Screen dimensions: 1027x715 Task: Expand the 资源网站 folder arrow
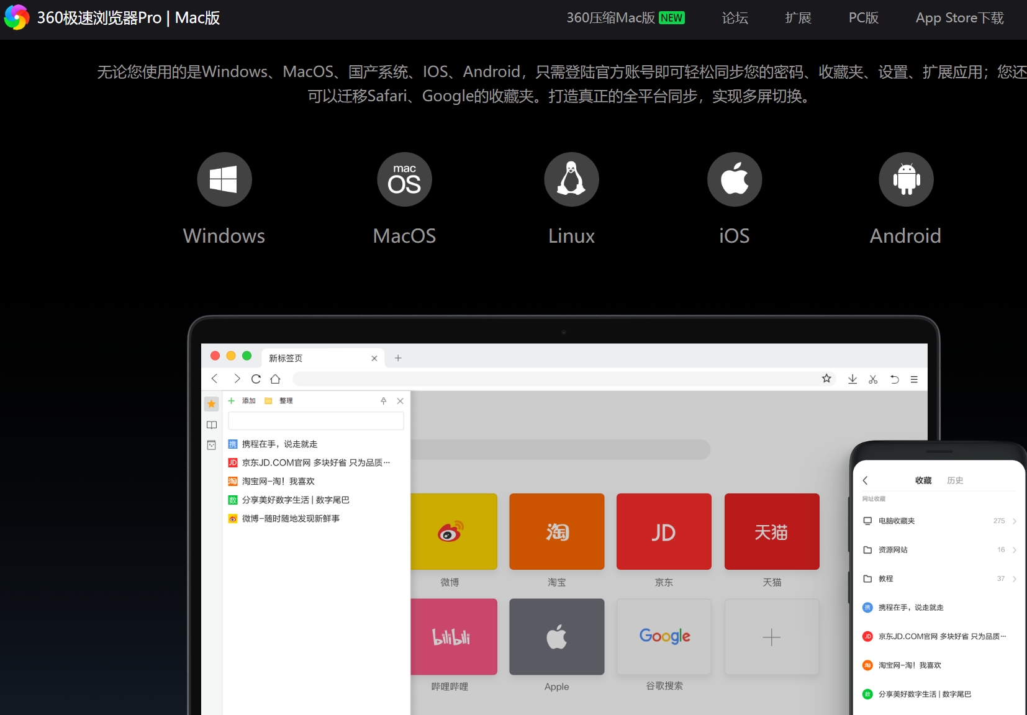[x=1015, y=550]
